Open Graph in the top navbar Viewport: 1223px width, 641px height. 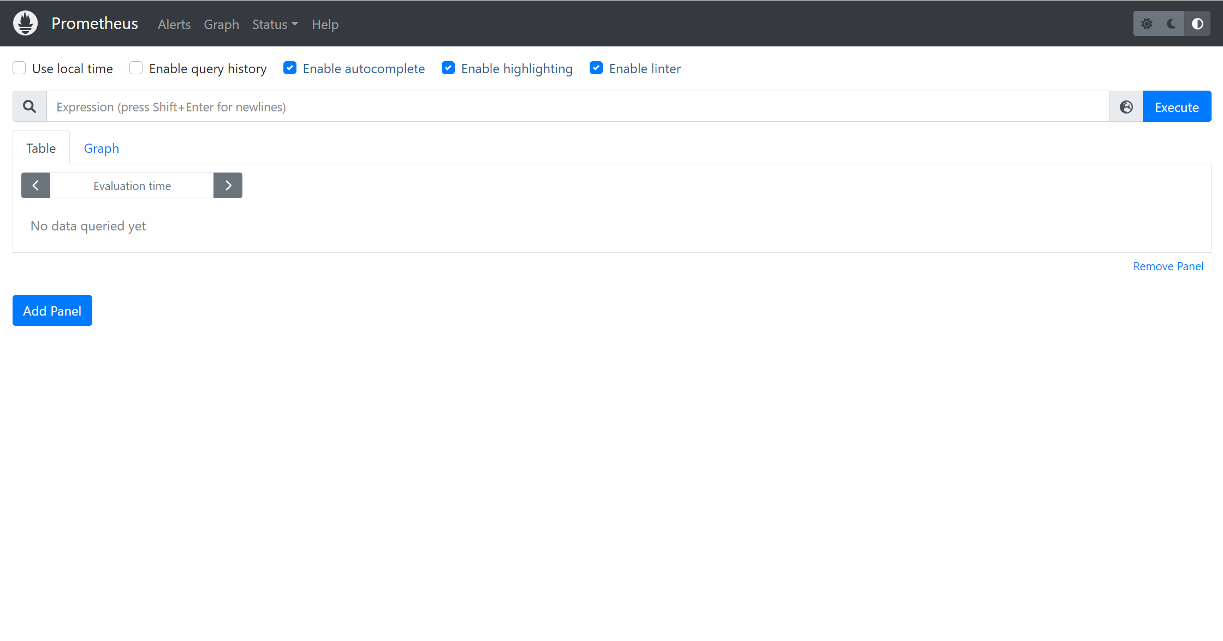coord(222,25)
